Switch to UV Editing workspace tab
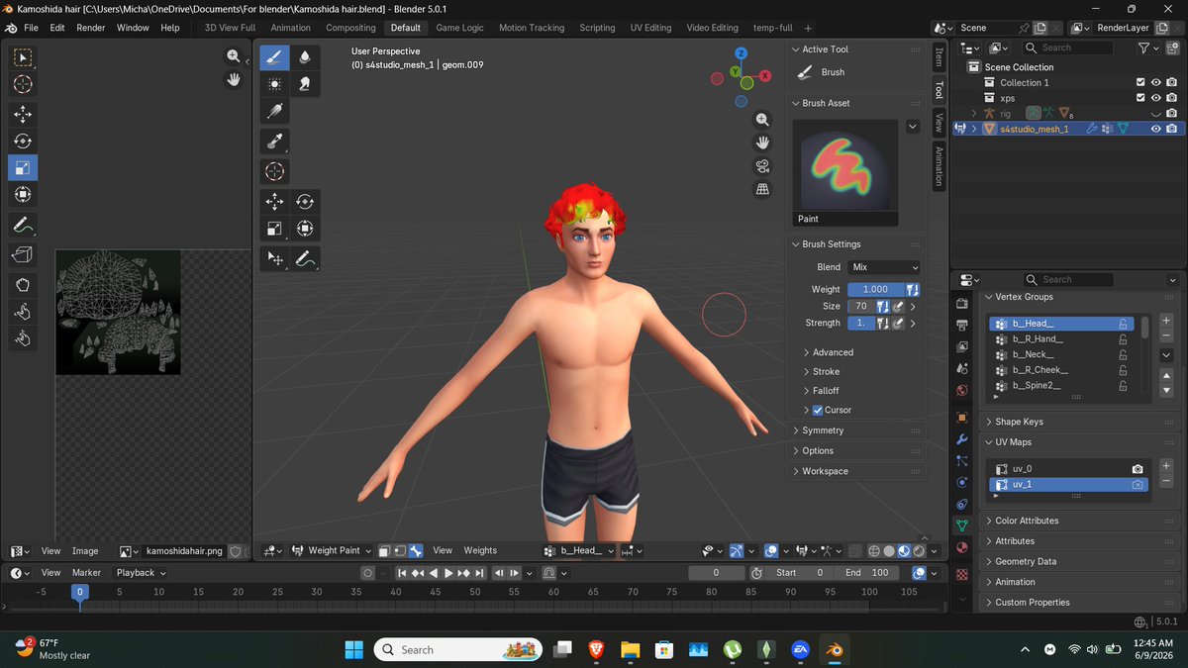The width and height of the screenshot is (1188, 668). [650, 28]
